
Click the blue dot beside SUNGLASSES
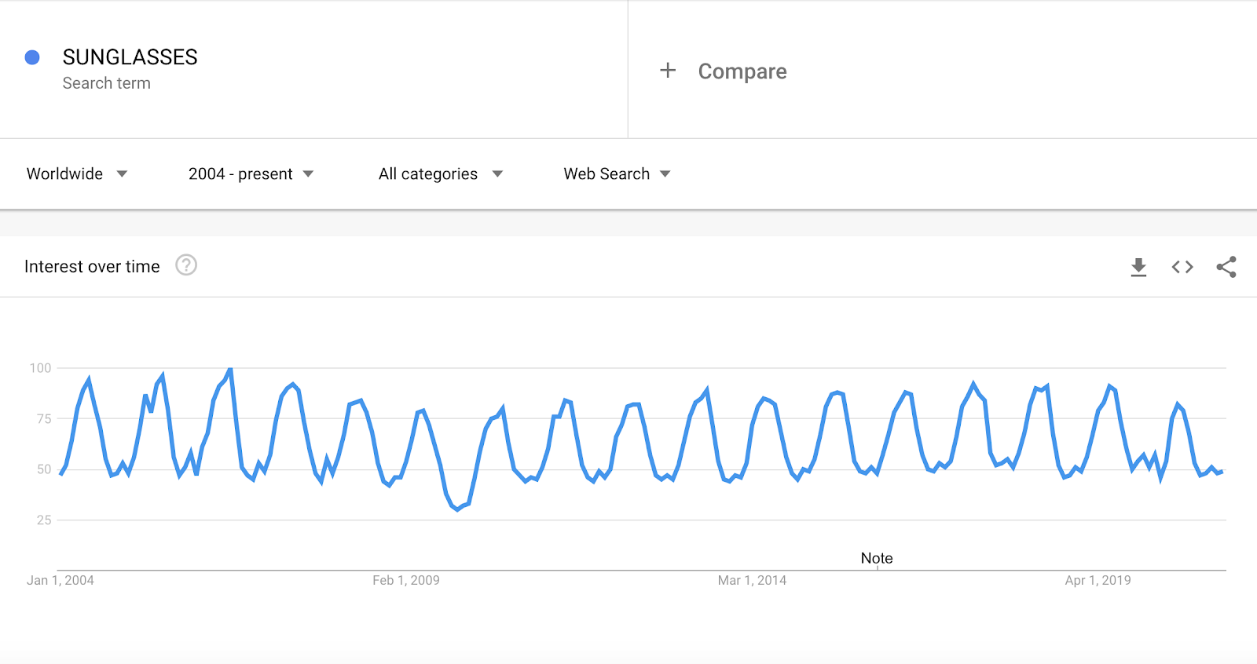pyautogui.click(x=32, y=57)
